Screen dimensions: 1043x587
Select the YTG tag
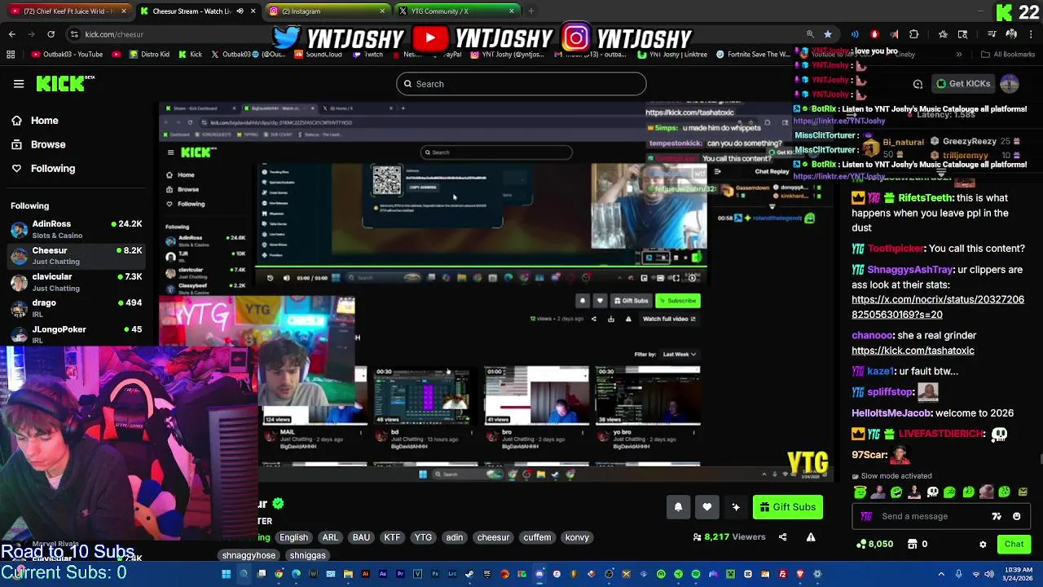point(423,537)
